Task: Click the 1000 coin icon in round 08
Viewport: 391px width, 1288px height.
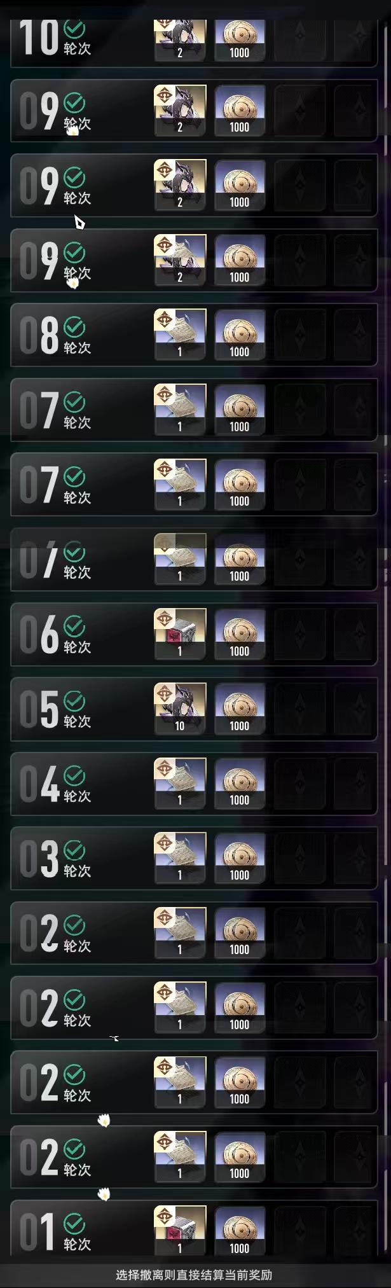Action: pyautogui.click(x=240, y=335)
